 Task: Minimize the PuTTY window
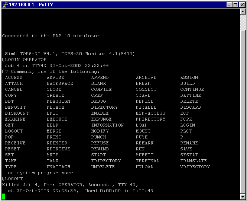click(229, 5)
